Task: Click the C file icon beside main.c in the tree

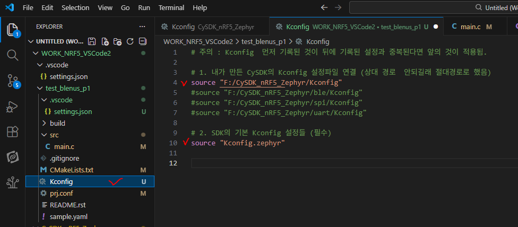Action: (48, 146)
